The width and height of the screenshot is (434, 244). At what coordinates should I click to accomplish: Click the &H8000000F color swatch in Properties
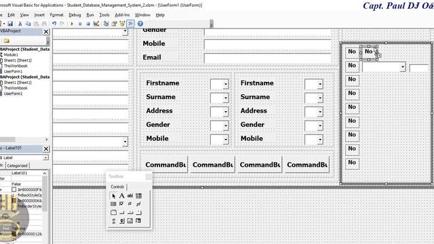coord(14,190)
